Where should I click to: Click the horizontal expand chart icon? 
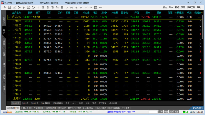(x=67, y=7)
